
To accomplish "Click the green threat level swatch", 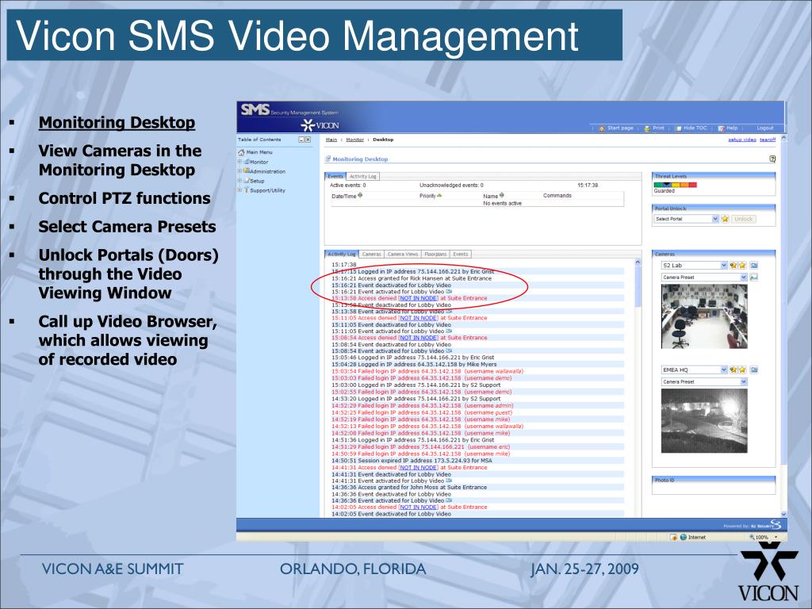I will coord(658,184).
